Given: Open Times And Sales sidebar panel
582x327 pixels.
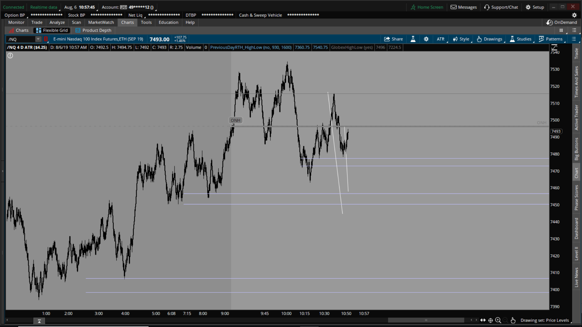Looking at the screenshot, I should (x=577, y=82).
